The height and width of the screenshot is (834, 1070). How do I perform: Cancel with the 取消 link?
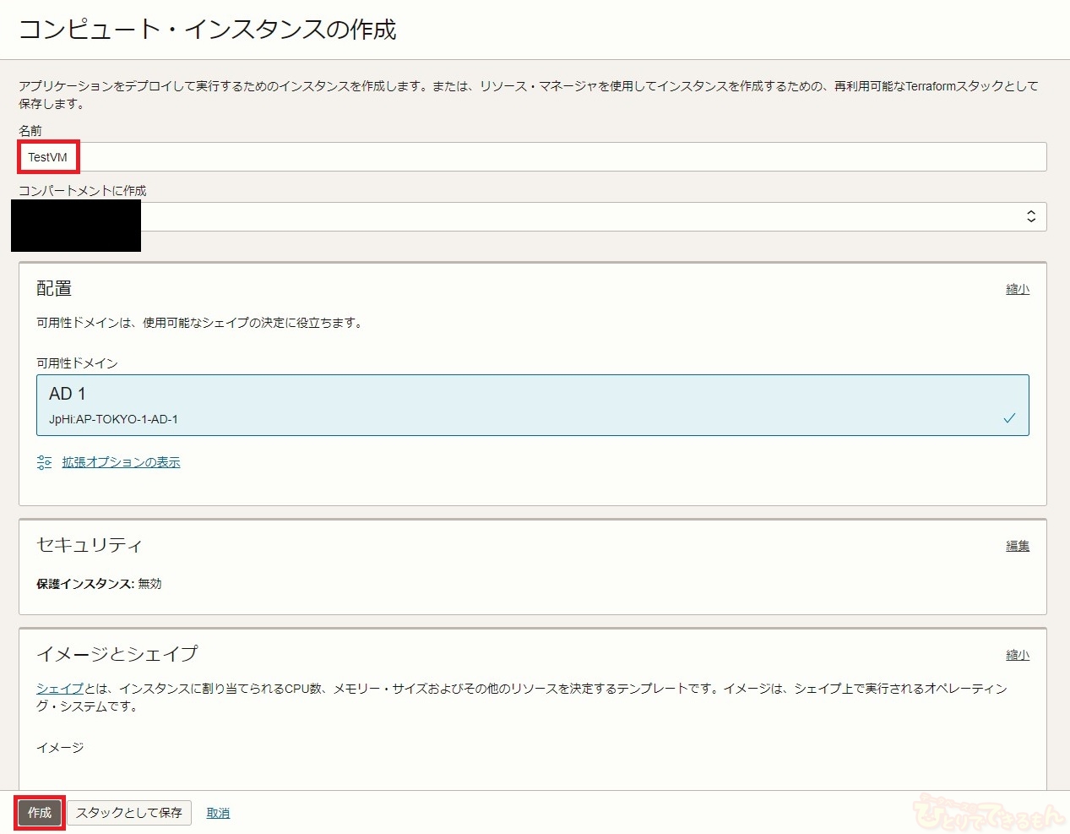click(x=218, y=813)
